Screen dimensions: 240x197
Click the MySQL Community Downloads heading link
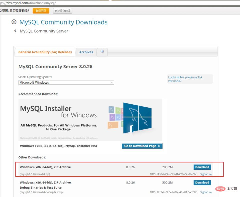click(x=63, y=22)
